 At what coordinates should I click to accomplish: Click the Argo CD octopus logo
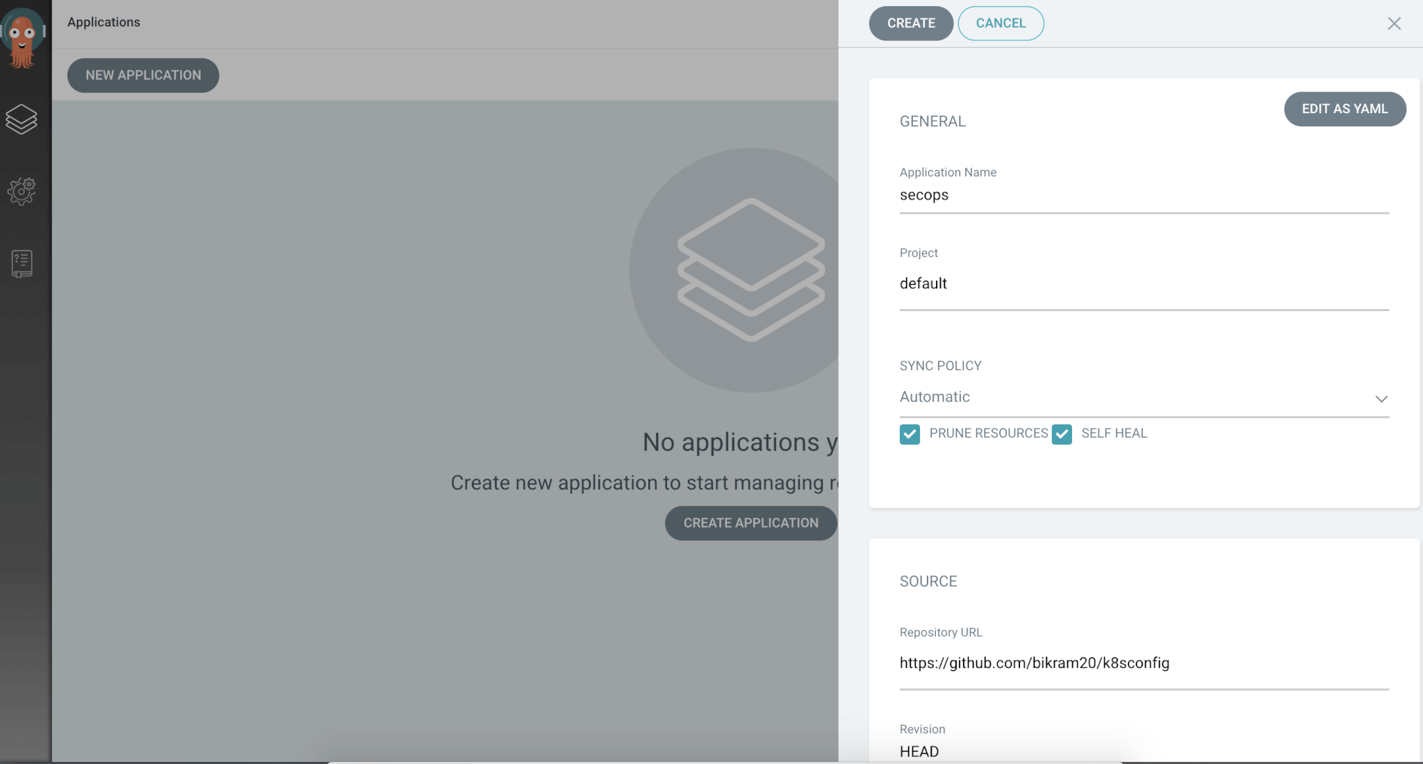23,37
